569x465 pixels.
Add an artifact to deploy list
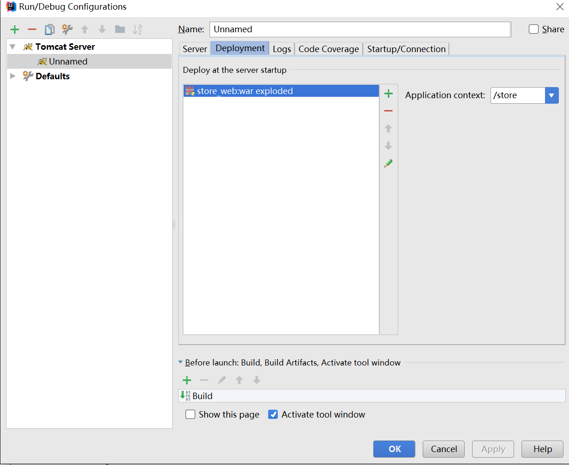(389, 94)
